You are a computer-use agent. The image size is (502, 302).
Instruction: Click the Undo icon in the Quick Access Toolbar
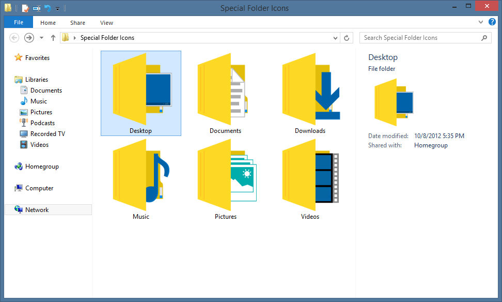(46, 8)
